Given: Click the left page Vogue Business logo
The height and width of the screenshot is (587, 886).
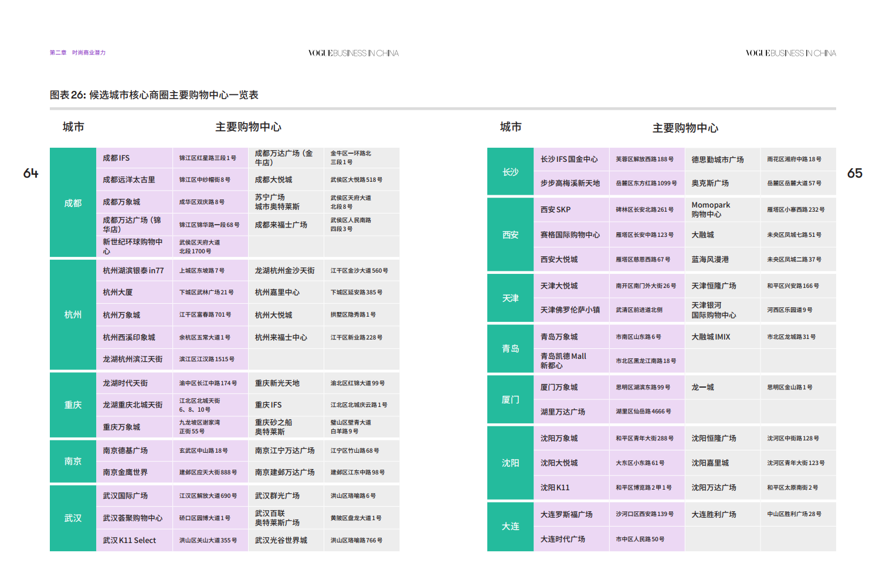Looking at the screenshot, I should 353,53.
